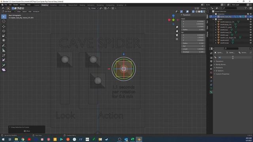Expand the Relations section
The width and height of the screenshot is (253, 142).
219,67
